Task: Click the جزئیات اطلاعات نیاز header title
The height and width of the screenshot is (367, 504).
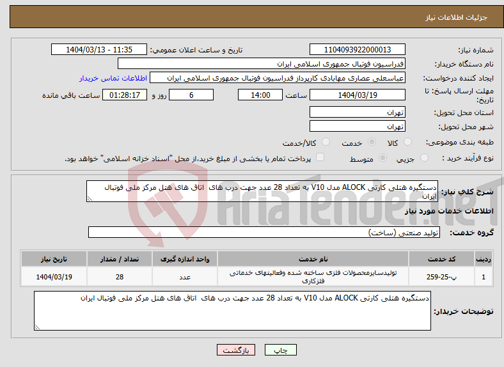Action: click(456, 17)
